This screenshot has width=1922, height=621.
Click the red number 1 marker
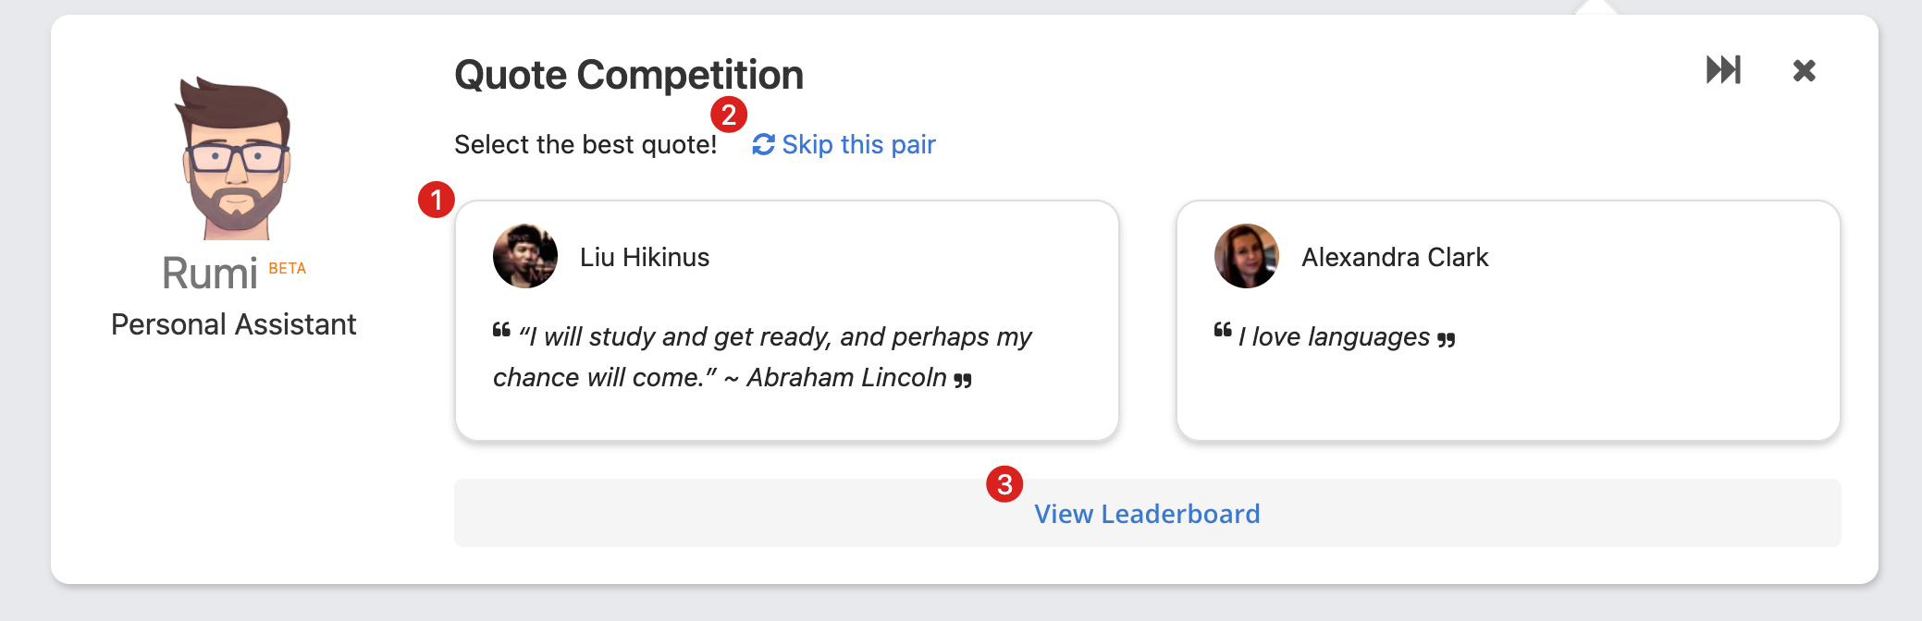tap(436, 200)
